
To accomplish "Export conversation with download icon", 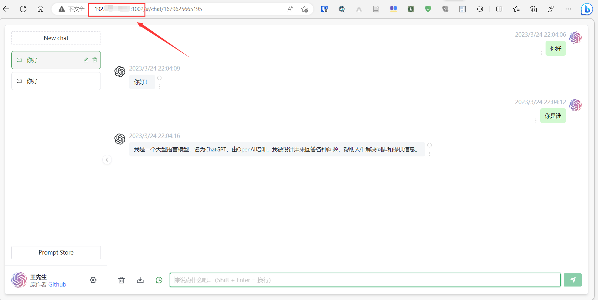I will click(140, 280).
